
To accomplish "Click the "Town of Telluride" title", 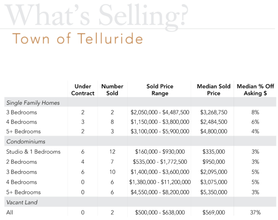I will pyautogui.click(x=77, y=39).
